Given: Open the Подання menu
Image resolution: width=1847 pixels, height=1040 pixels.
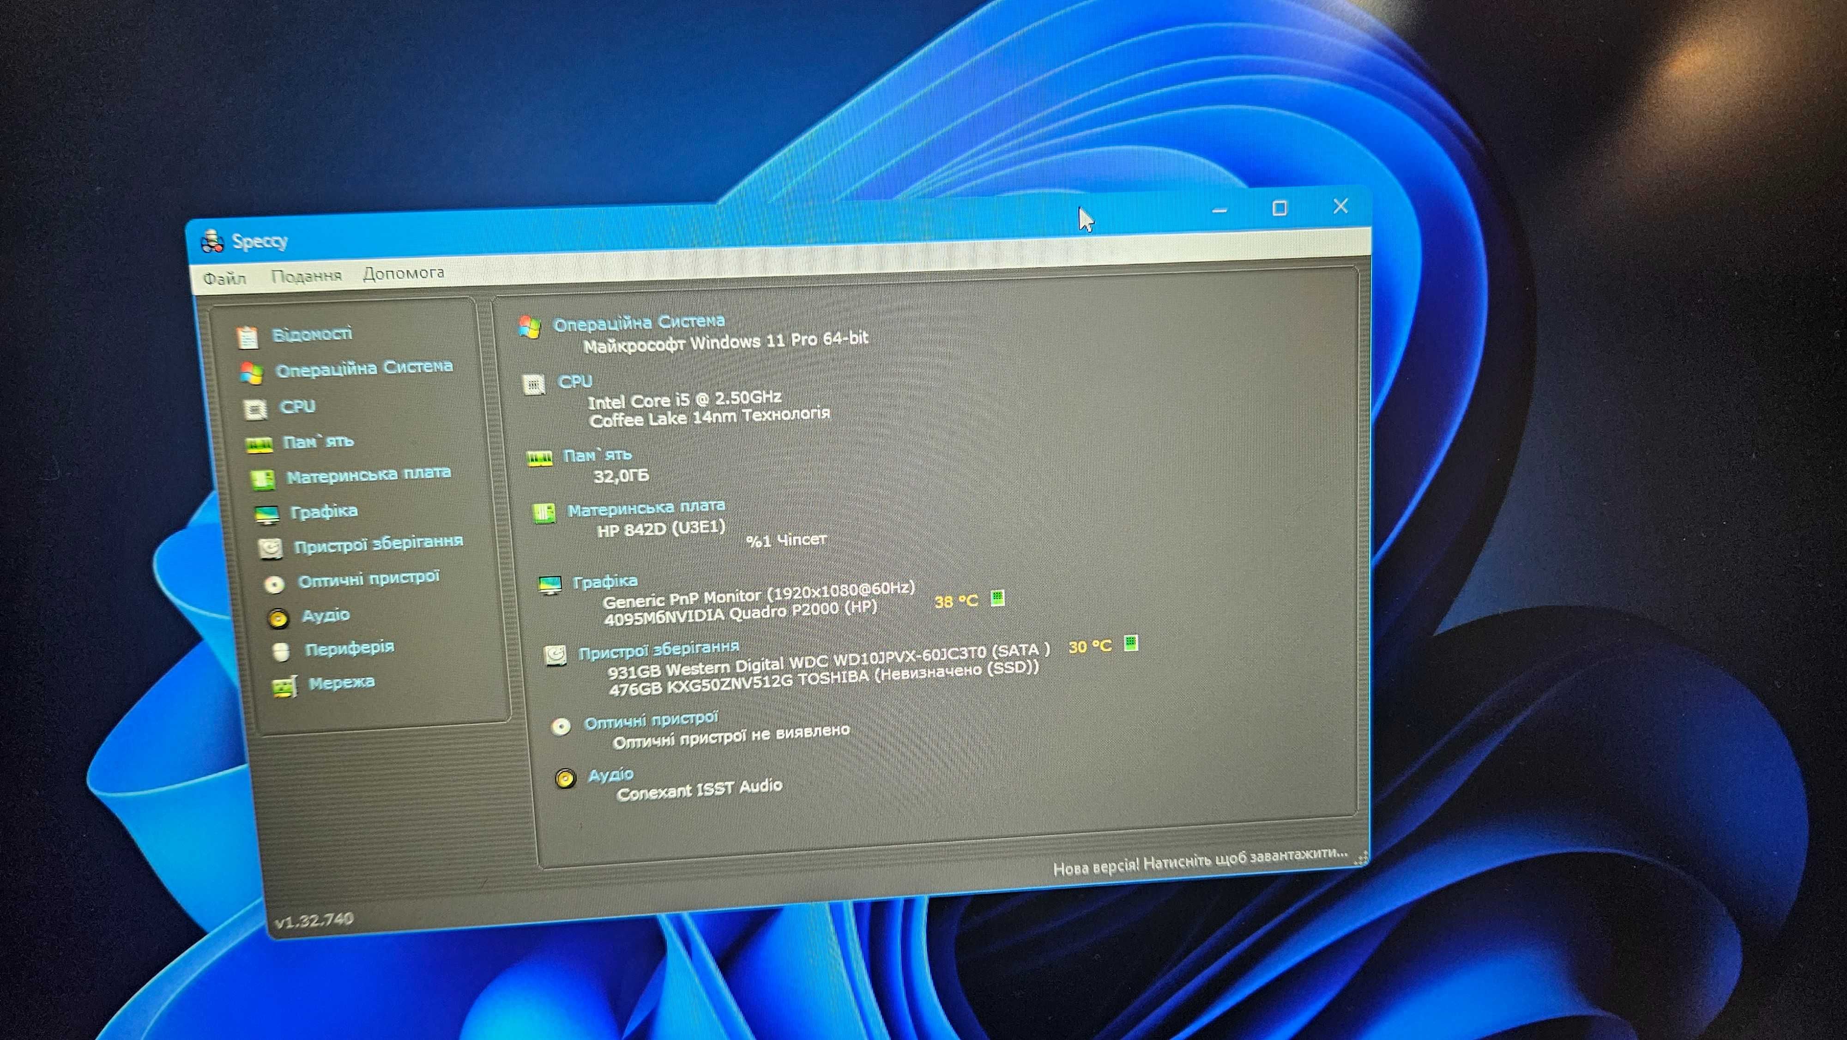Looking at the screenshot, I should point(306,275).
